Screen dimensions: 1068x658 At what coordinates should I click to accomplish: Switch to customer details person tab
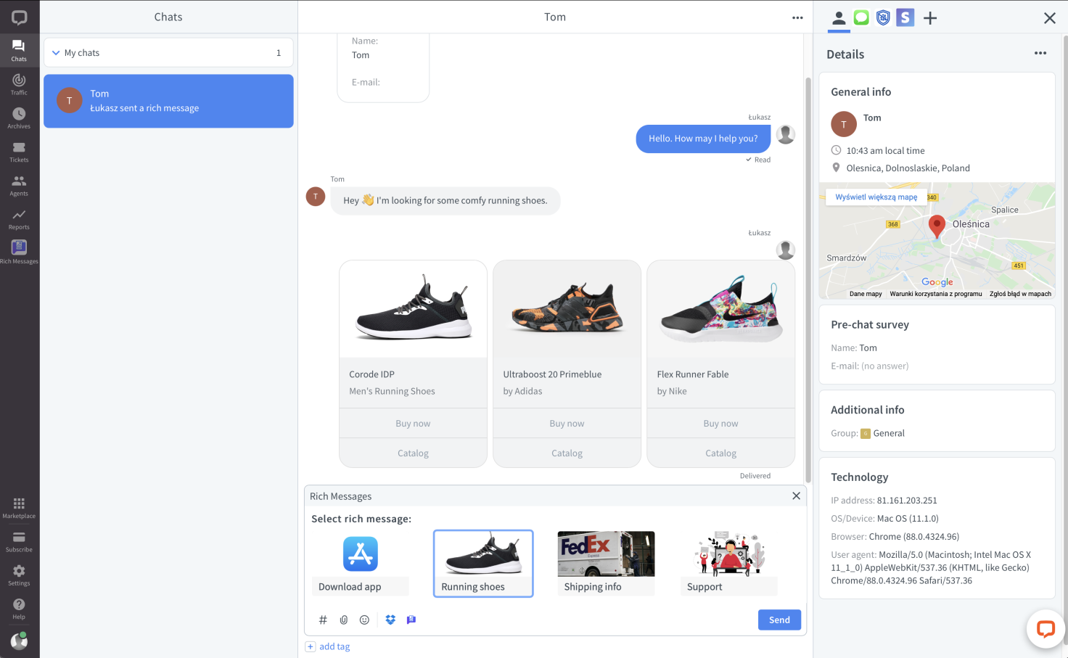click(839, 17)
